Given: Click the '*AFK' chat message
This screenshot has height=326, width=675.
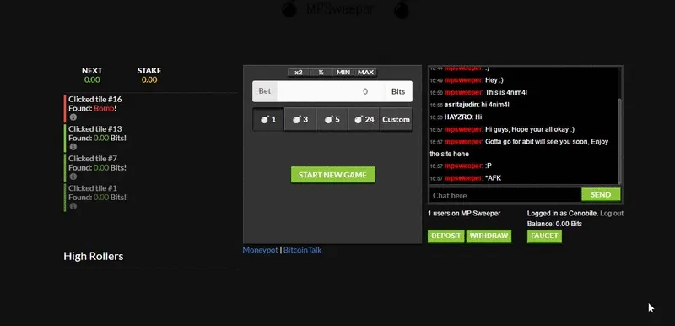Looking at the screenshot, I should [x=493, y=178].
